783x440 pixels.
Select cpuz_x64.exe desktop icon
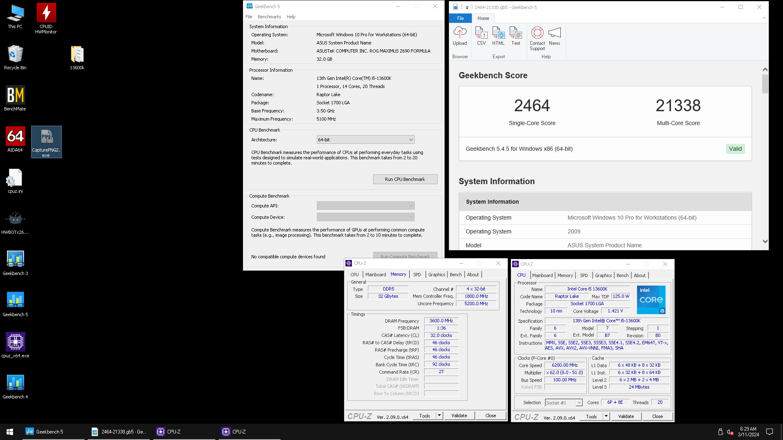click(x=15, y=345)
